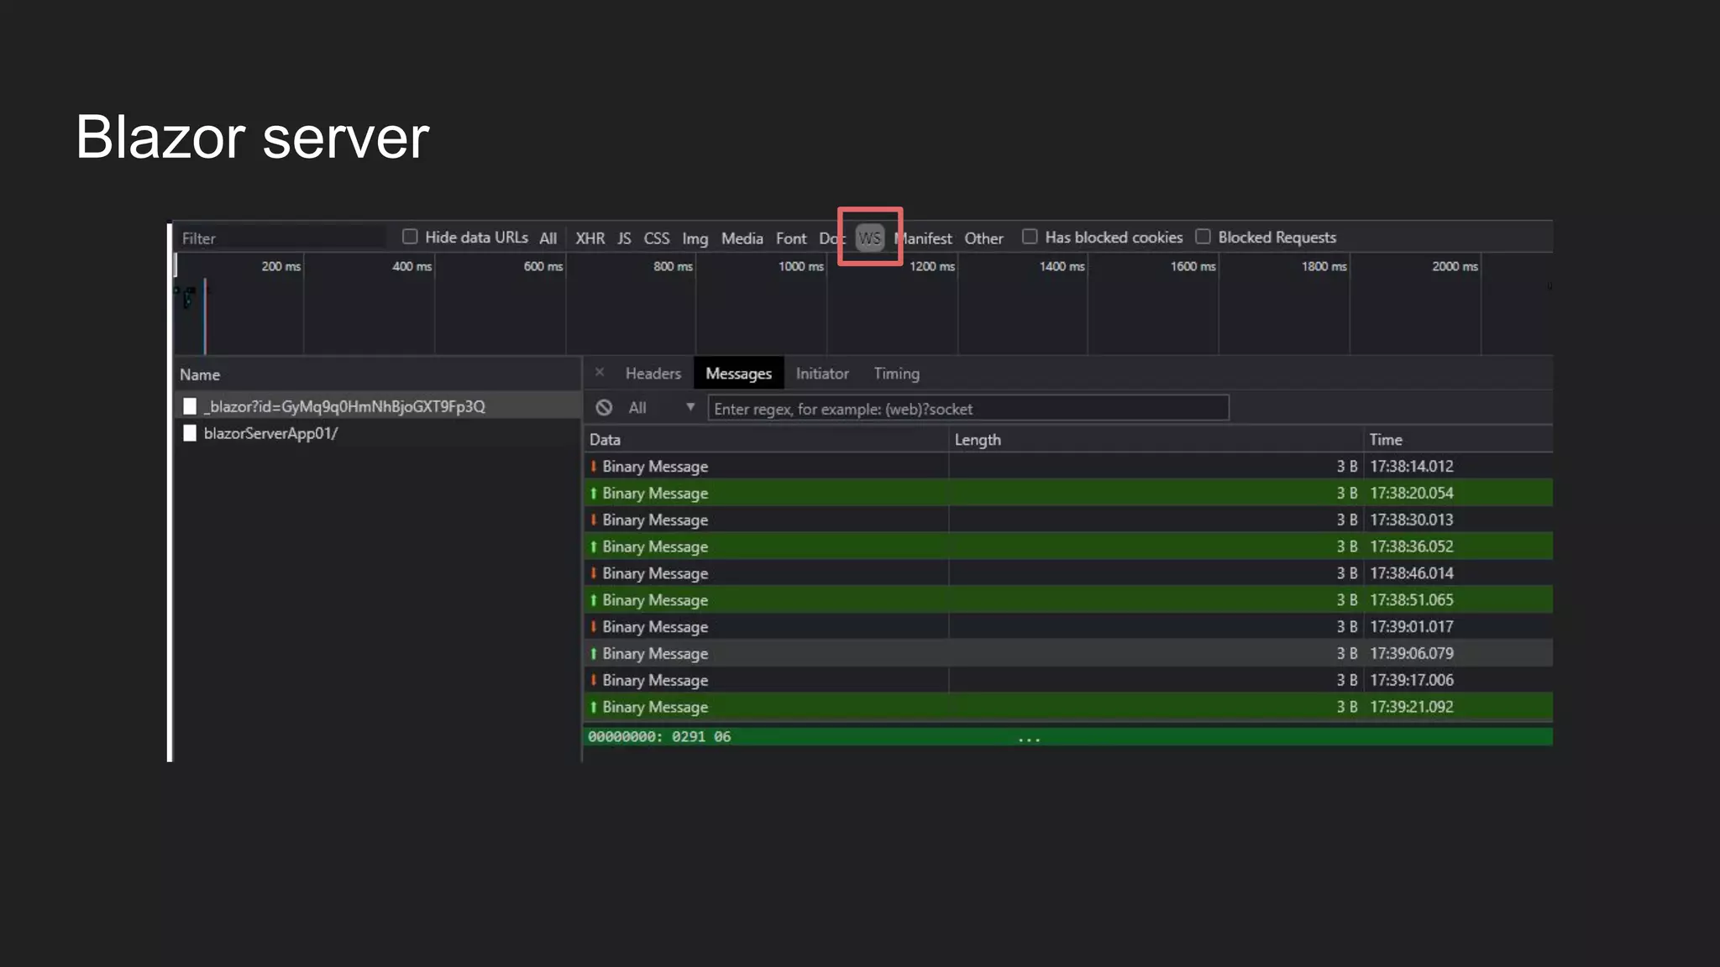Image resolution: width=1720 pixels, height=967 pixels.
Task: Select message at 17:38:30.013
Action: coord(1068,520)
